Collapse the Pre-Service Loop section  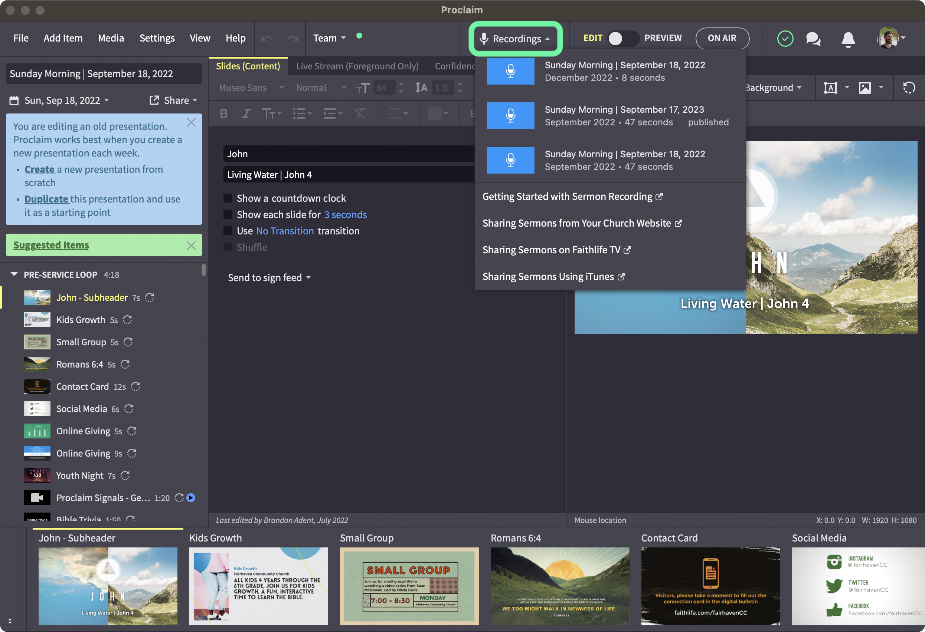tap(14, 274)
